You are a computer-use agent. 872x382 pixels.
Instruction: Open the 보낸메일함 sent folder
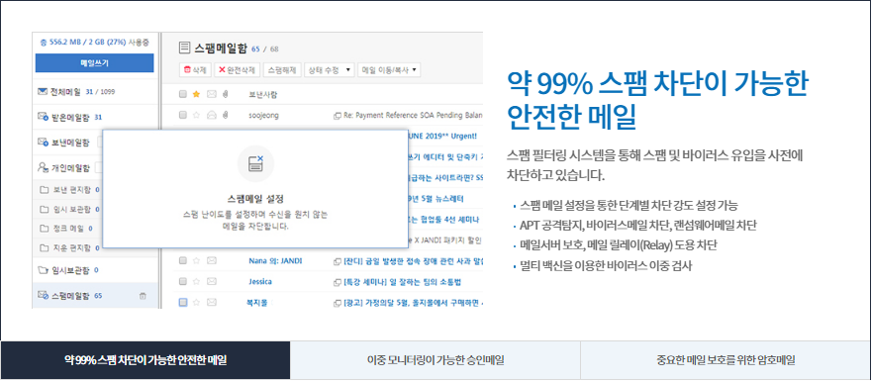69,143
